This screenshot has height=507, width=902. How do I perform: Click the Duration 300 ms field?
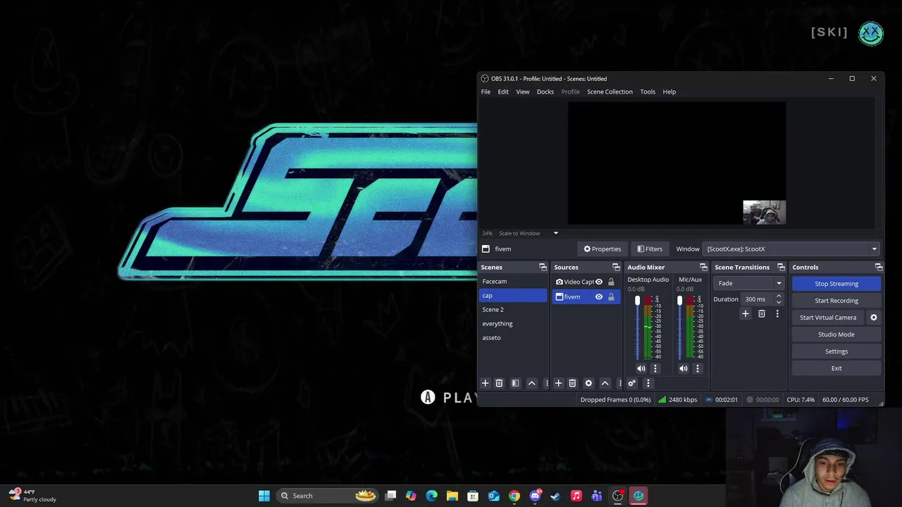click(758, 299)
